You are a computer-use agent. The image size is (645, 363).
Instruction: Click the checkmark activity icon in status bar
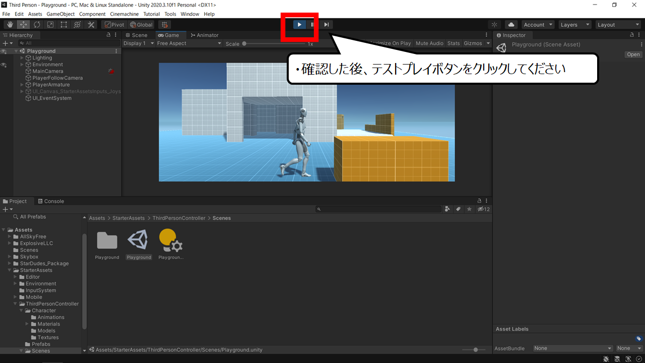[638, 358]
